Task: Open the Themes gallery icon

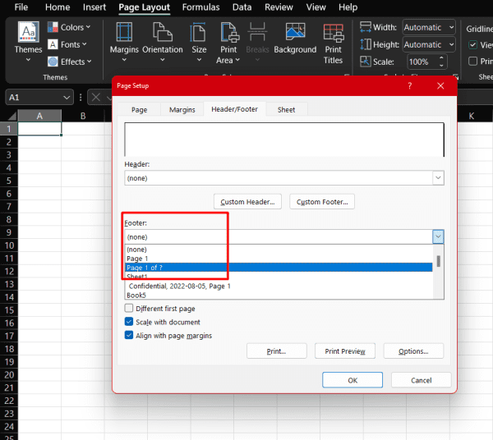Action: pyautogui.click(x=28, y=32)
